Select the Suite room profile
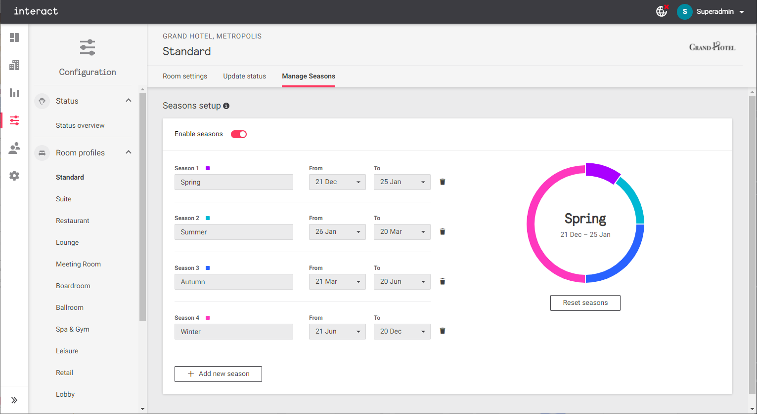Viewport: 757px width, 414px height. coord(63,199)
